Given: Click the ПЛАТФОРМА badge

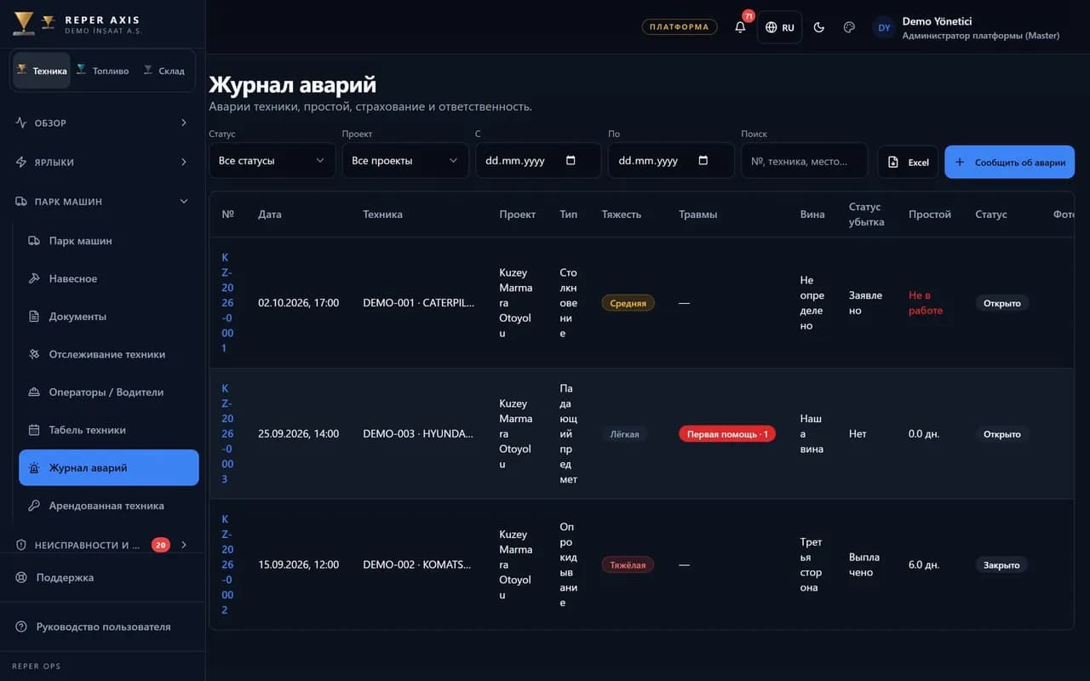Looking at the screenshot, I should pyautogui.click(x=679, y=26).
